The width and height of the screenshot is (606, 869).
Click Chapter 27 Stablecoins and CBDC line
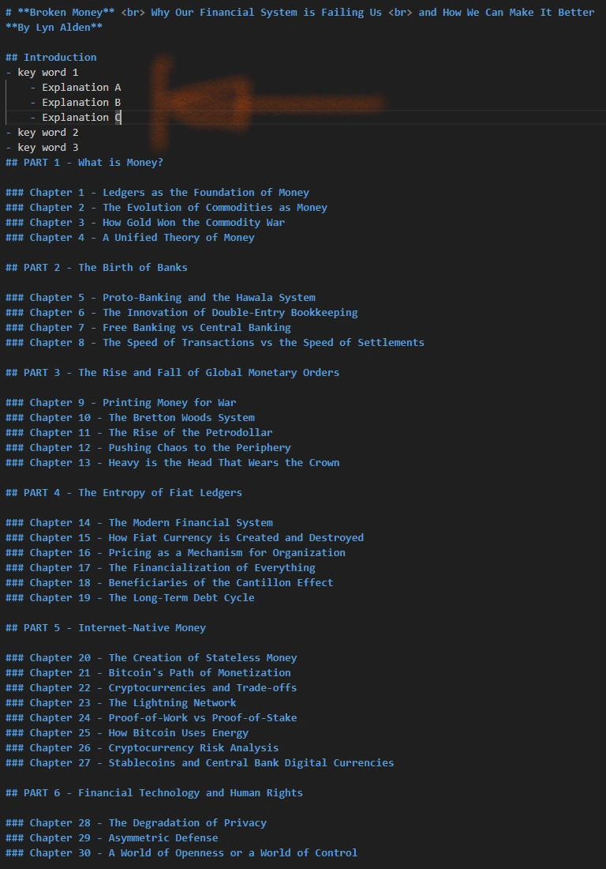[200, 762]
